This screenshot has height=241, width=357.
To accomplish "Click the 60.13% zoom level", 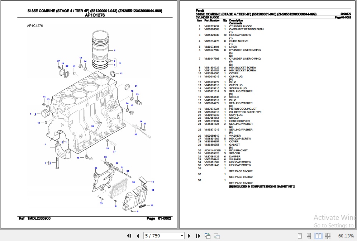I will pos(346,236).
